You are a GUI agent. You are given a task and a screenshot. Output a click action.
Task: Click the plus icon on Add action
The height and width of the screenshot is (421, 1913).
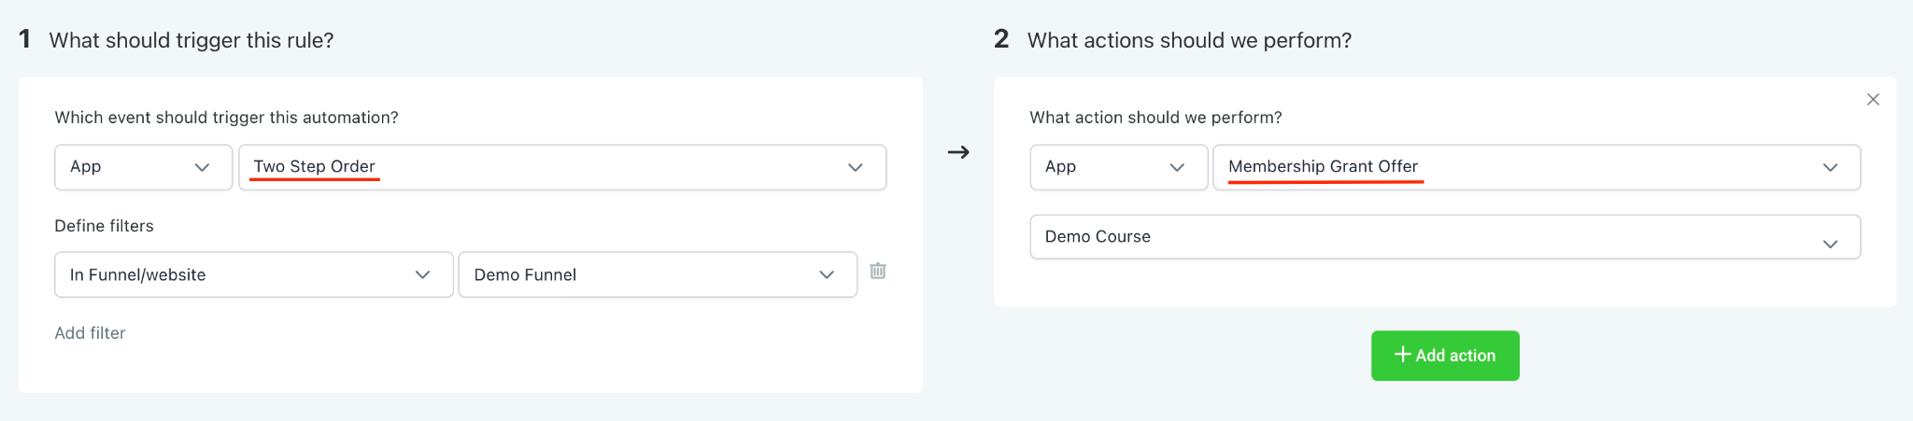pyautogui.click(x=1402, y=355)
